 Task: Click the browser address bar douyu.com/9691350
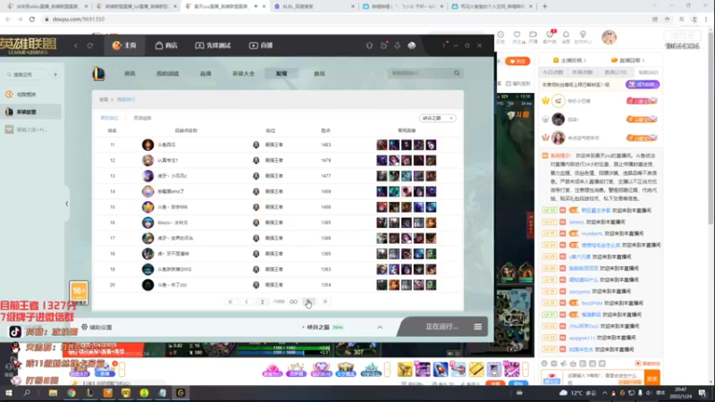(79, 19)
